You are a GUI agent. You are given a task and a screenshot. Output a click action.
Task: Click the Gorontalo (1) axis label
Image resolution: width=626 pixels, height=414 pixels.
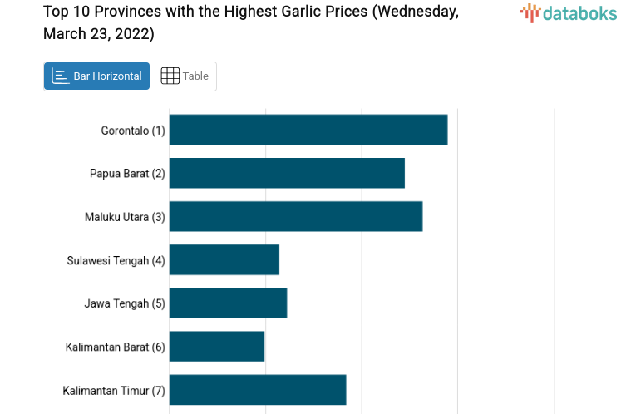pos(133,131)
